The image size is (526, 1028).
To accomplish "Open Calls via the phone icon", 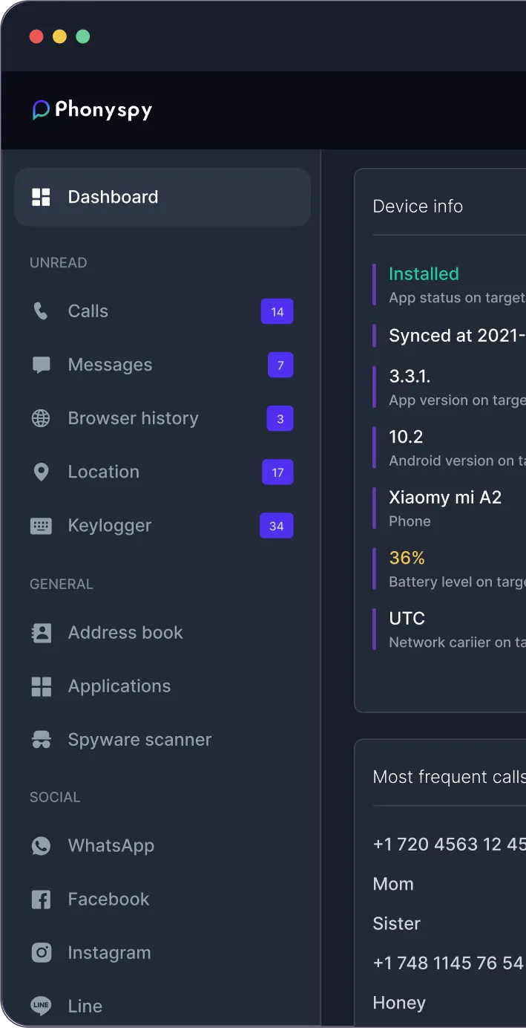I will [x=41, y=311].
